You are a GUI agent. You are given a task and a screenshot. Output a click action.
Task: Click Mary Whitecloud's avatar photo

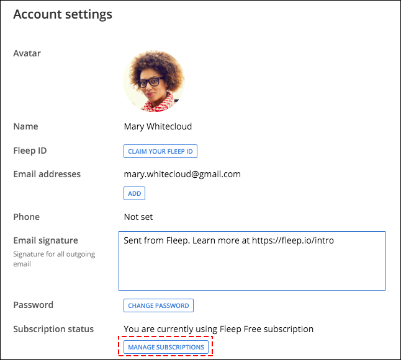pos(154,81)
